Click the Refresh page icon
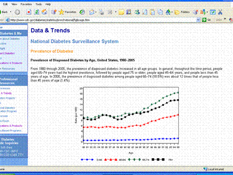233x175 pixels. coord(36,12)
